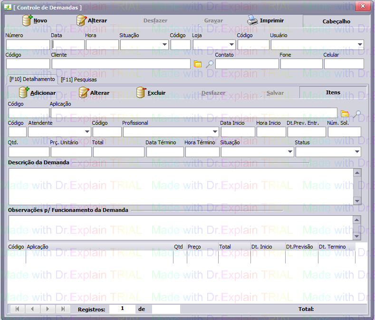
Task: Select the [F10] Detalhamento tab
Action: pos(32,79)
